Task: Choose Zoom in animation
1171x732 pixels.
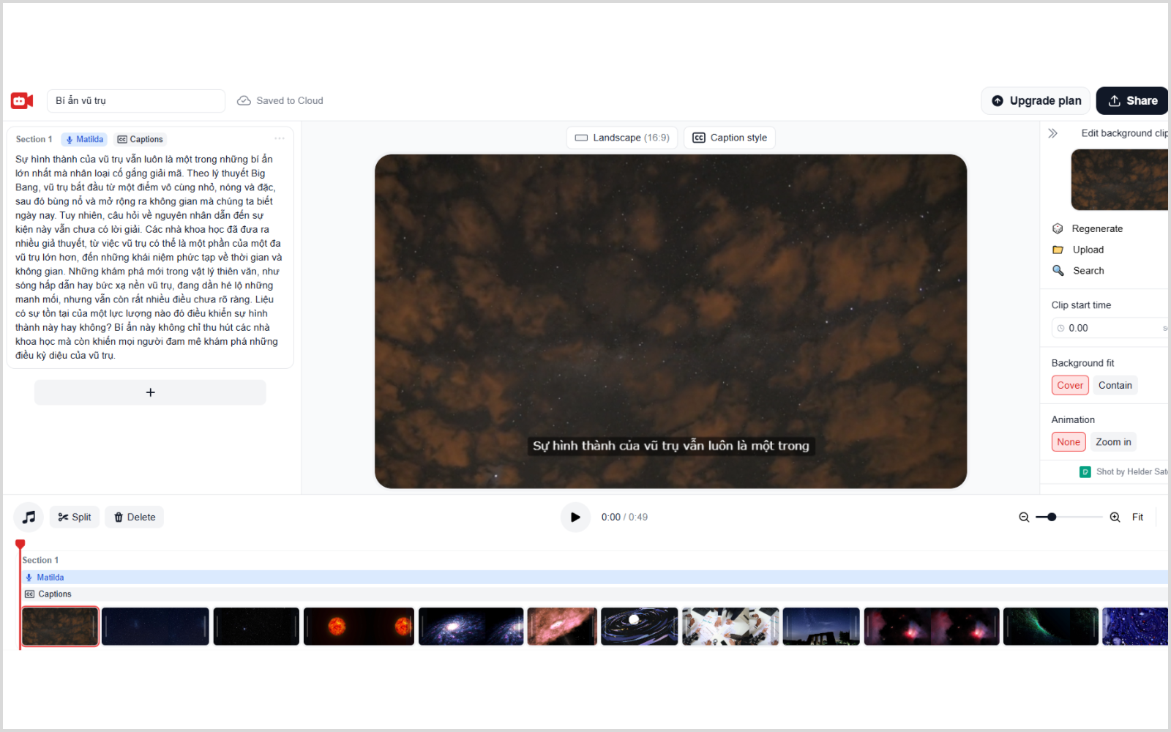Action: pos(1113,442)
